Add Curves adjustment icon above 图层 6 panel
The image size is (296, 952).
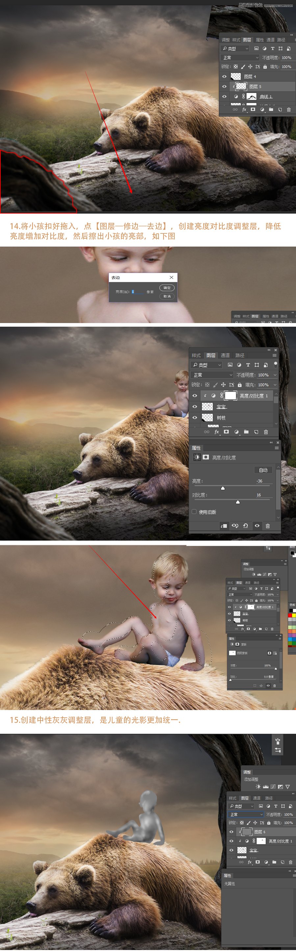coord(273,787)
